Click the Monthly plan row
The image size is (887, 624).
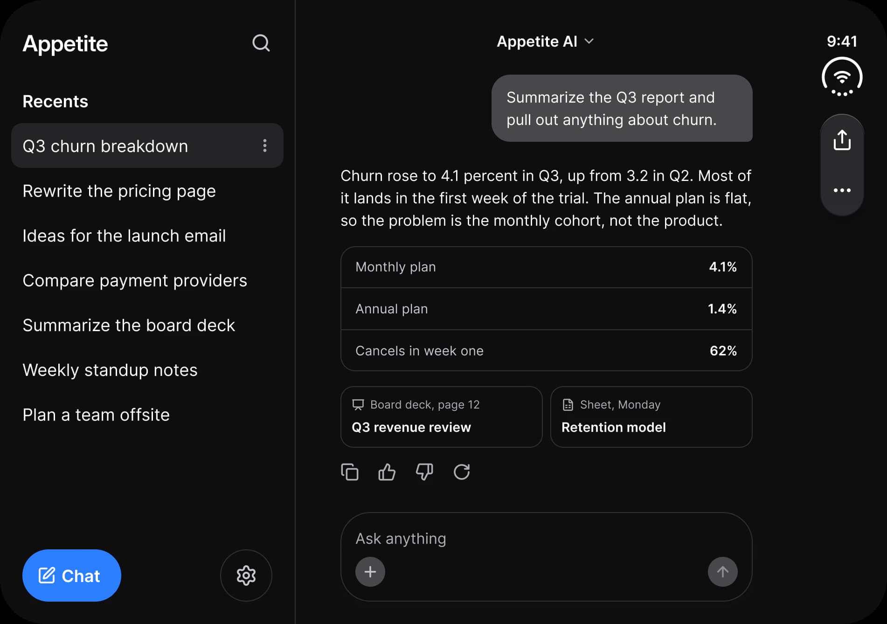[547, 267]
